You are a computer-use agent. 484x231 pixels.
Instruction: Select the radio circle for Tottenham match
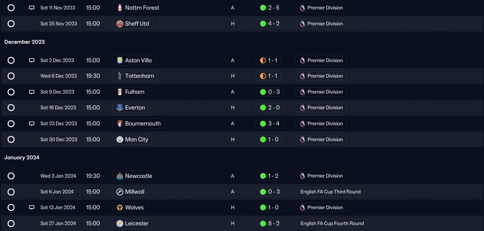11,76
